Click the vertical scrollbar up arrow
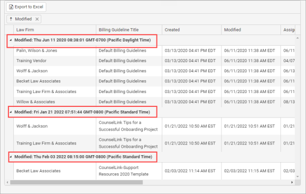Viewport: 306px width, 194px height. click(297, 38)
